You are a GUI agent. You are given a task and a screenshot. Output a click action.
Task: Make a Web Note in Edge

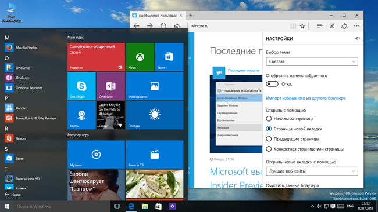click(x=332, y=25)
